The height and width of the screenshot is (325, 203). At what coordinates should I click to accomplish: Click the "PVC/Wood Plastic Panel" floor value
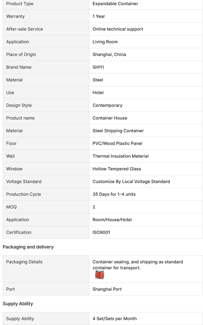click(x=117, y=144)
